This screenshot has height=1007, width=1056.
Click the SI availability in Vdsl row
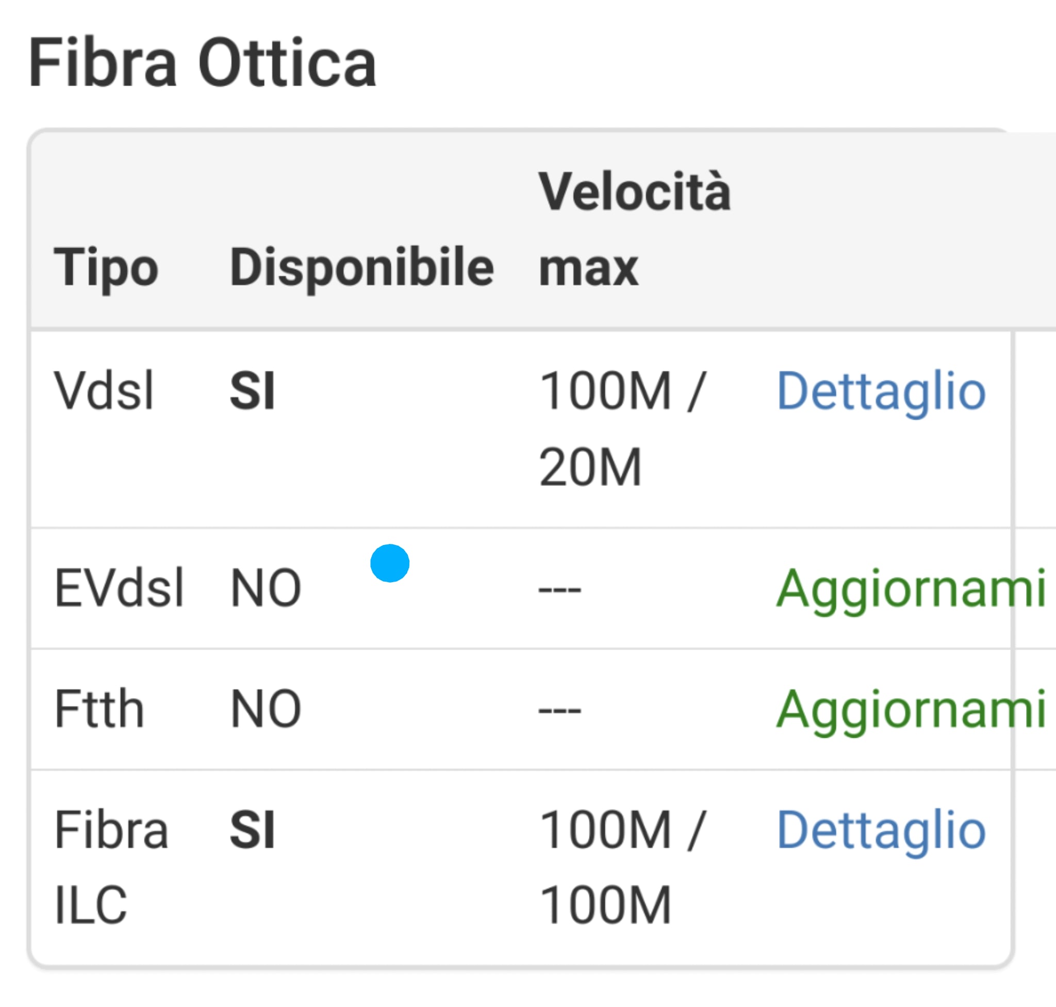tap(252, 391)
